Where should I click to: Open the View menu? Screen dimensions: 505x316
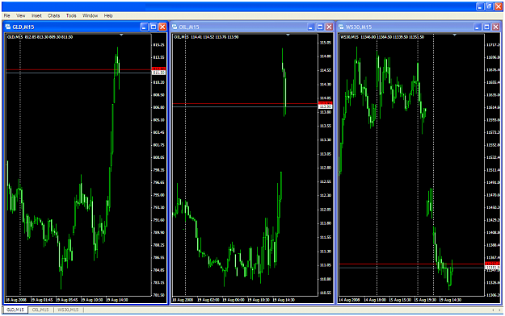click(21, 15)
